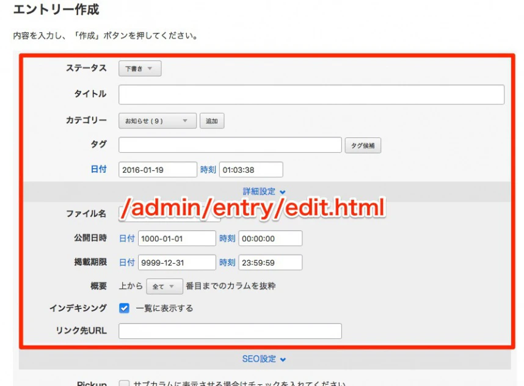Click the text 番目までのカラムを抜粋
This screenshot has width=524, height=386.
pyautogui.click(x=231, y=286)
